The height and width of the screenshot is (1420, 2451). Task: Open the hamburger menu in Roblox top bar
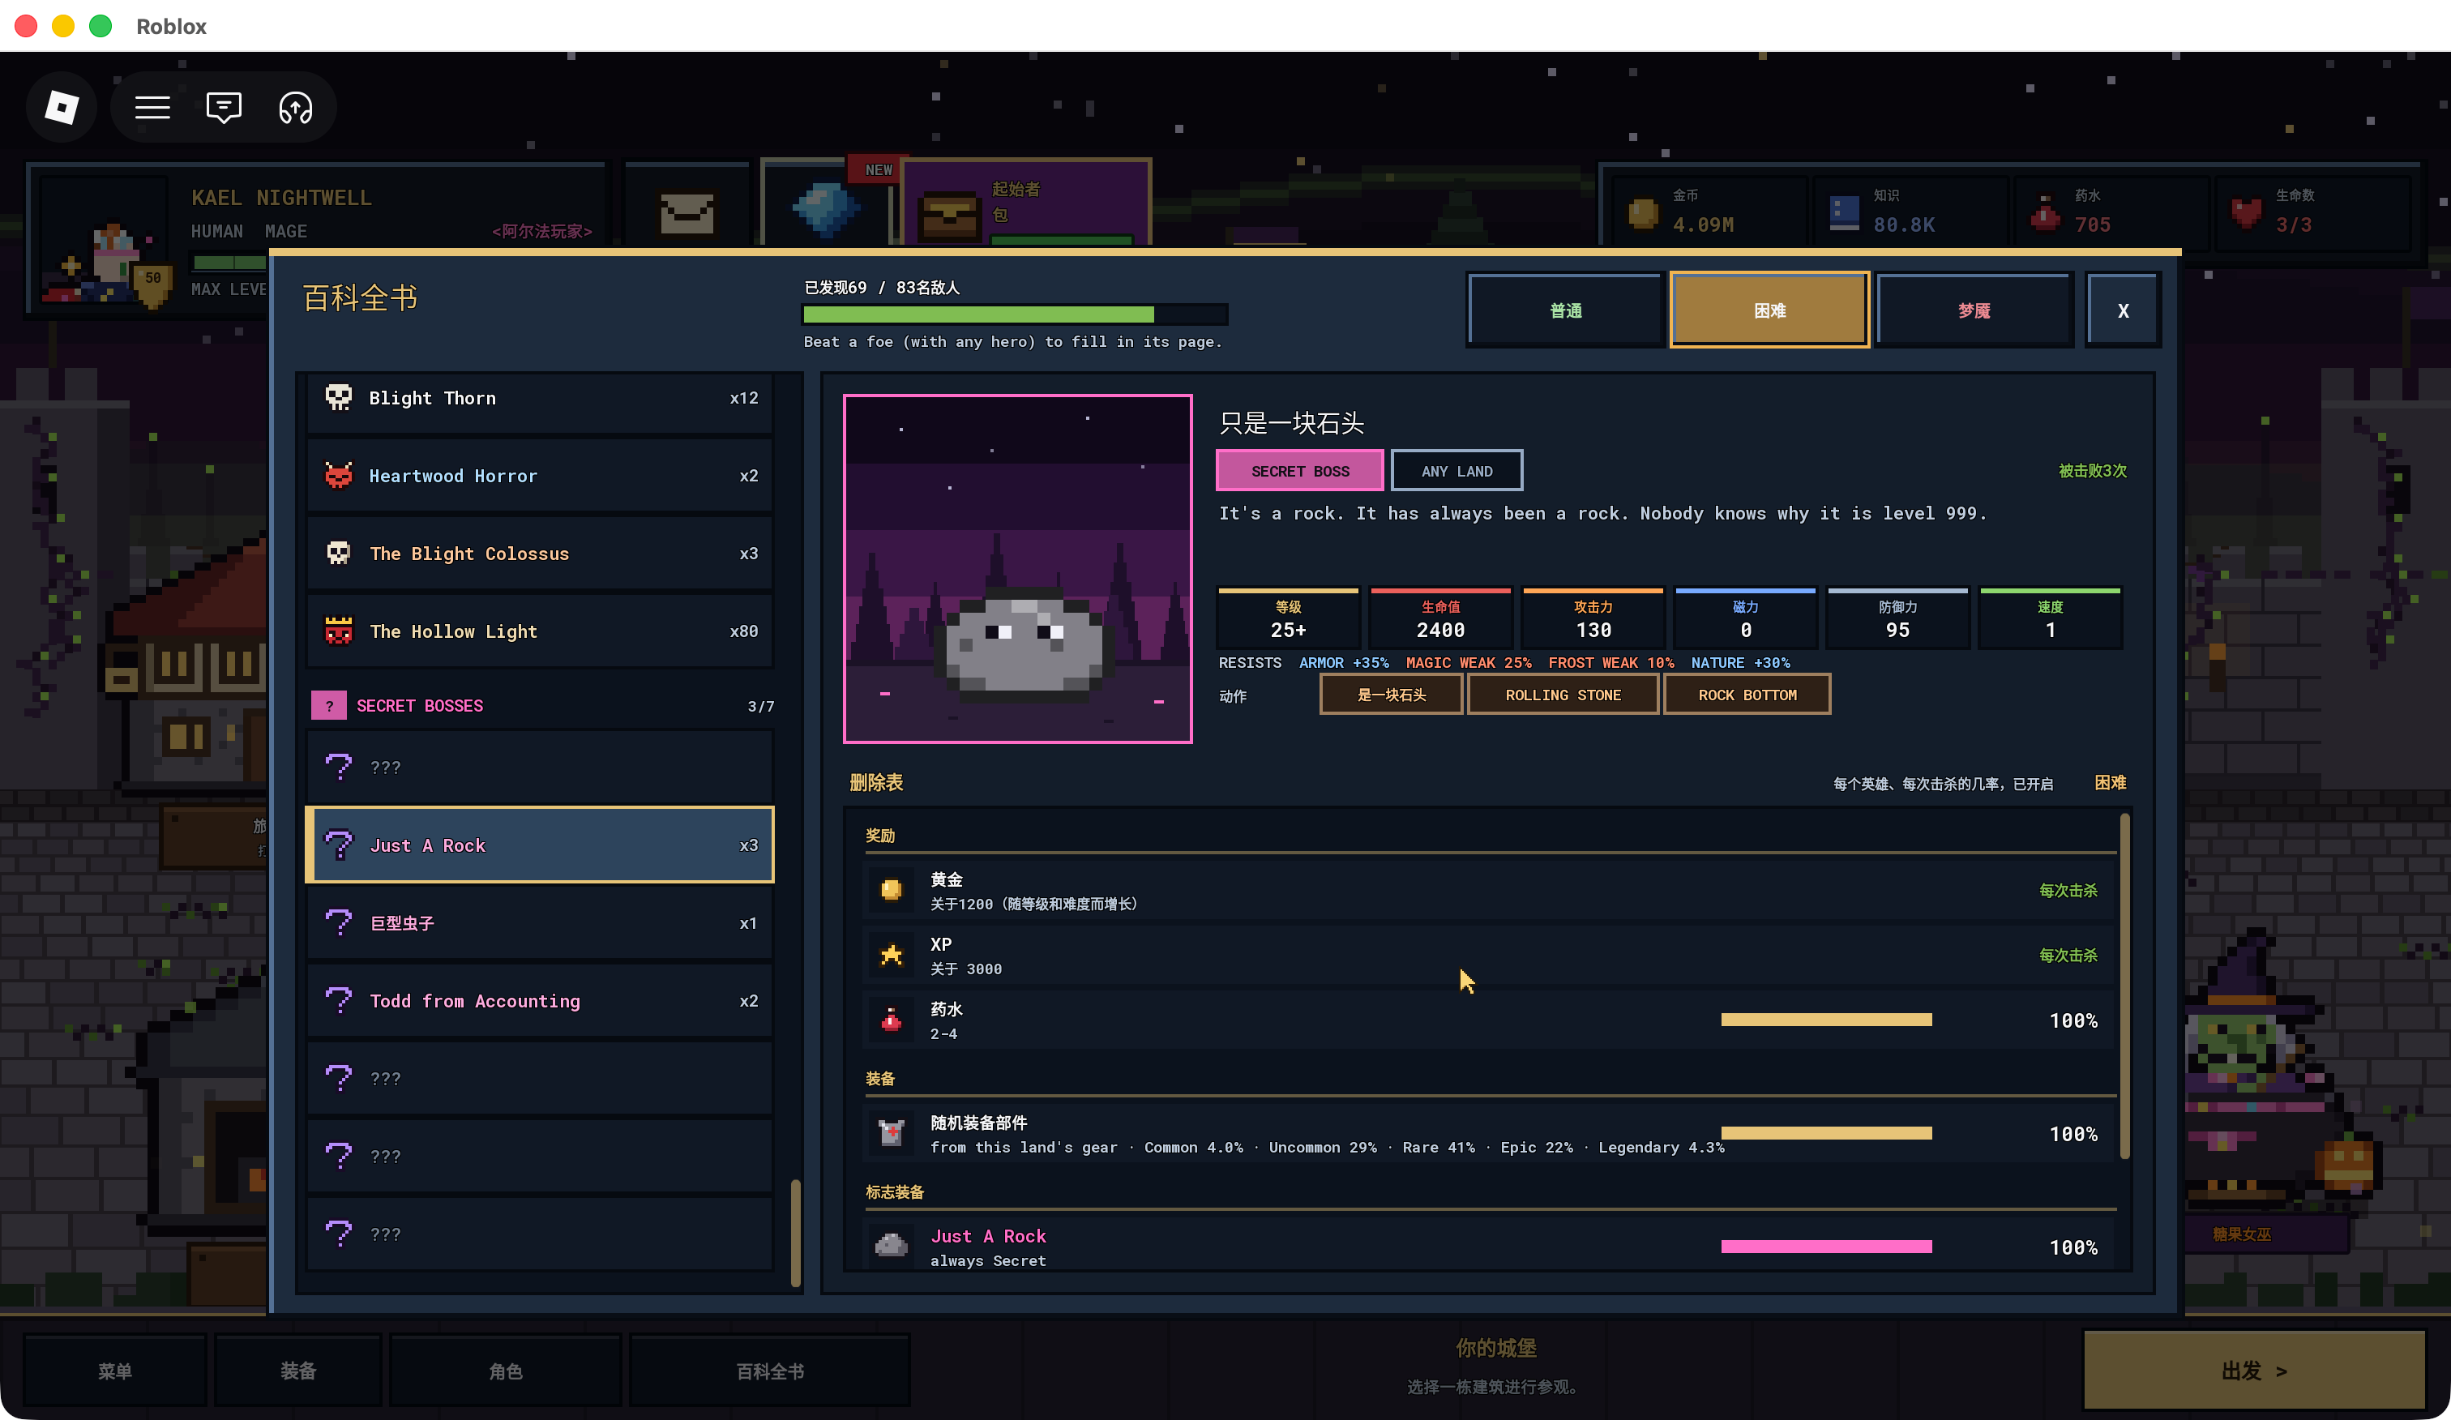tap(152, 107)
